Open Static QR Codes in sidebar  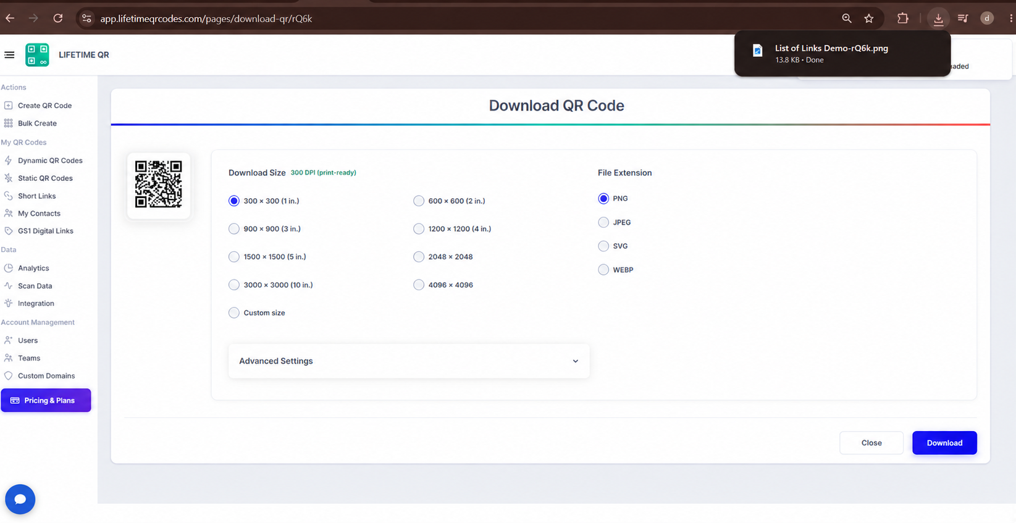[45, 178]
